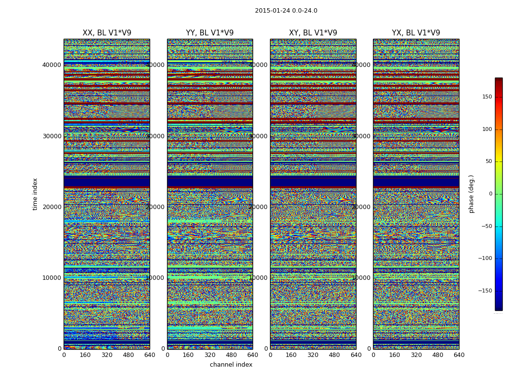Click colorbar tick label '−100'
The width and height of the screenshot is (510, 388).
[485, 259]
